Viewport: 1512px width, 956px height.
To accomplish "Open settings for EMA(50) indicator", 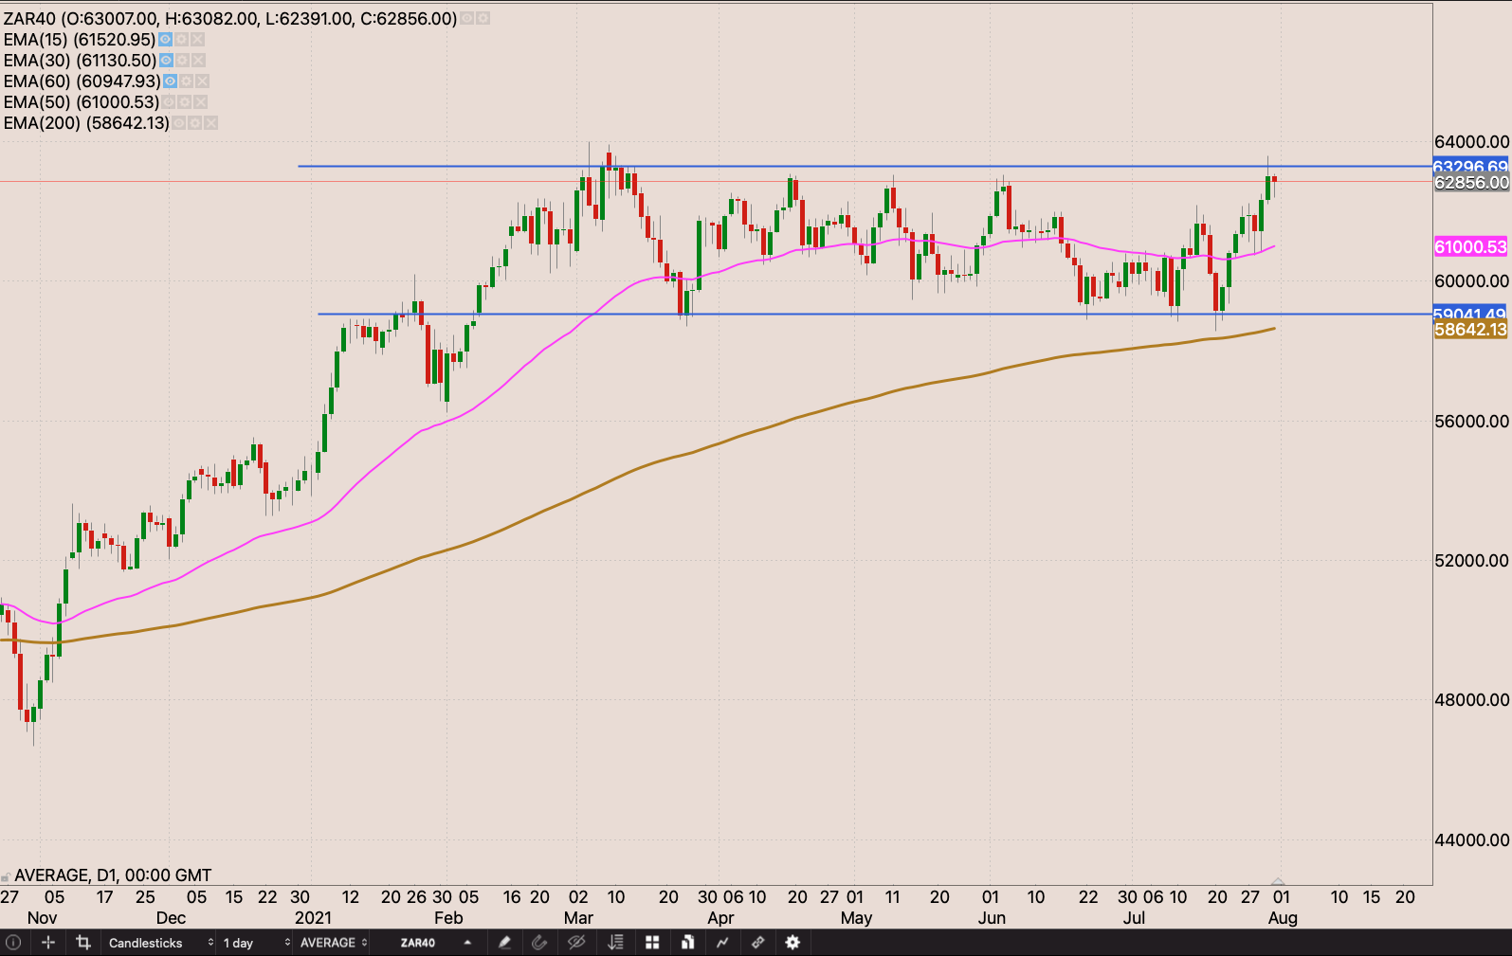I will click(x=185, y=102).
